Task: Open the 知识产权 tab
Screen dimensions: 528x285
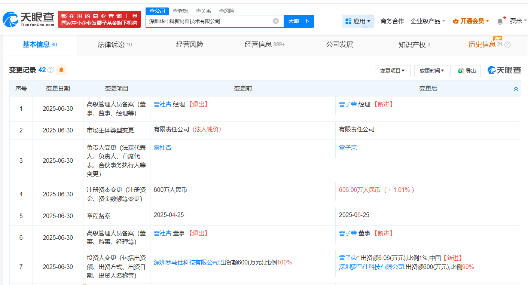Action: pos(414,45)
